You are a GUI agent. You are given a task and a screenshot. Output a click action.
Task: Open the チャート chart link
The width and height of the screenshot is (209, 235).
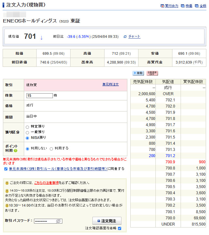click(x=134, y=37)
